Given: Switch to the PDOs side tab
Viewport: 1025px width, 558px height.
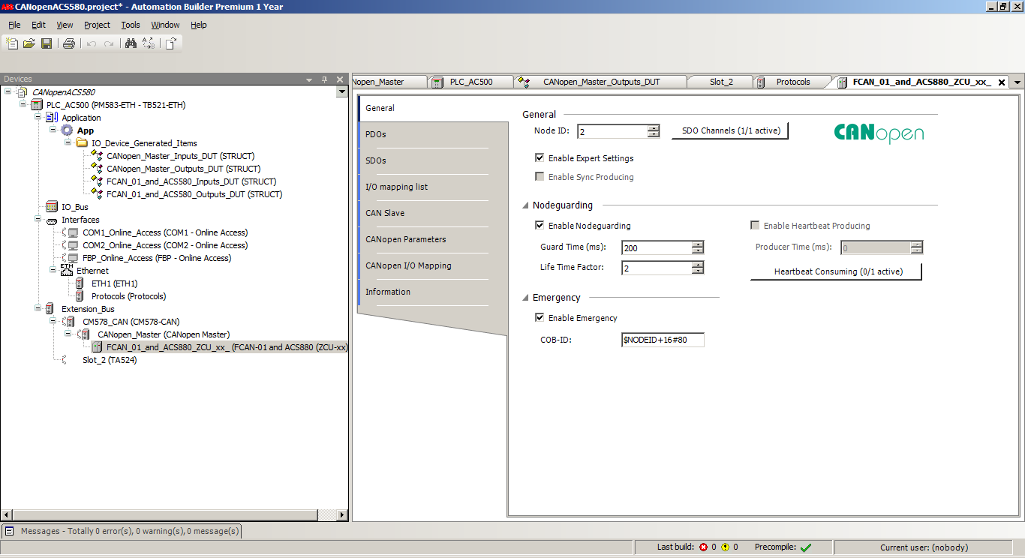Looking at the screenshot, I should pos(376,134).
